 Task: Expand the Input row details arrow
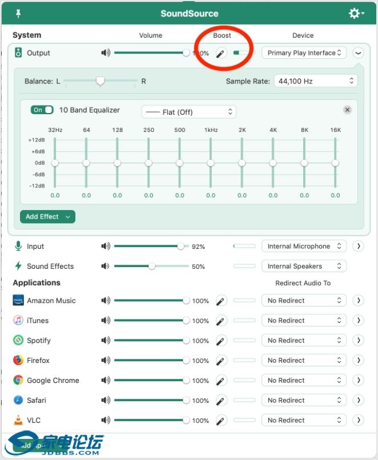pyautogui.click(x=359, y=246)
